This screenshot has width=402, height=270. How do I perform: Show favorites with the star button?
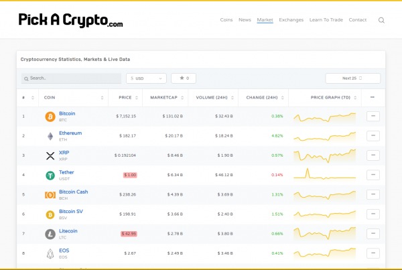184,78
